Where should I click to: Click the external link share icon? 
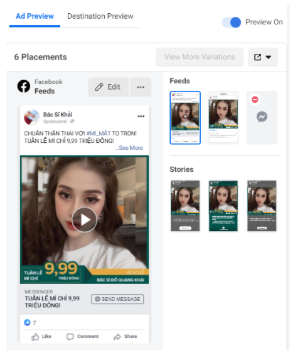click(x=257, y=57)
